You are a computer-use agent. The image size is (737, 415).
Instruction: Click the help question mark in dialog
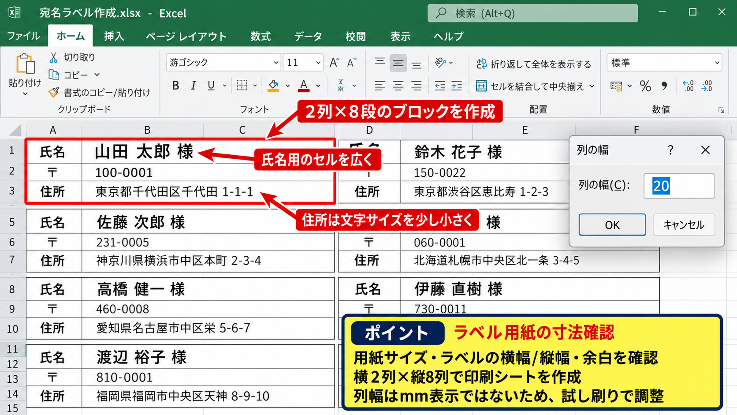tap(670, 150)
